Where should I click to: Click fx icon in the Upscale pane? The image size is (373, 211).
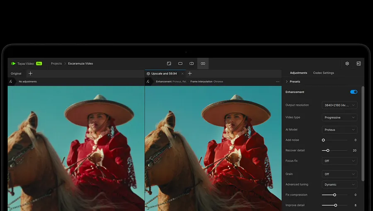[x=148, y=81]
